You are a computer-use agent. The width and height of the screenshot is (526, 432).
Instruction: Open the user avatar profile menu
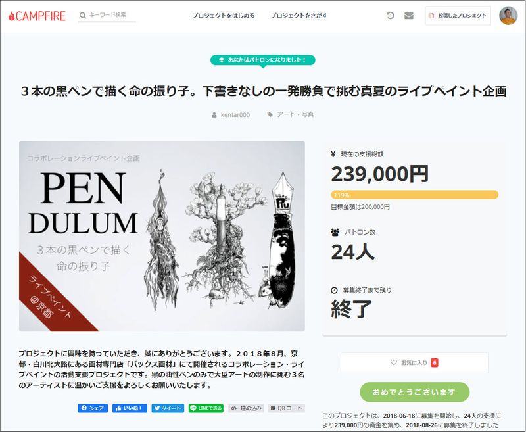coord(508,15)
